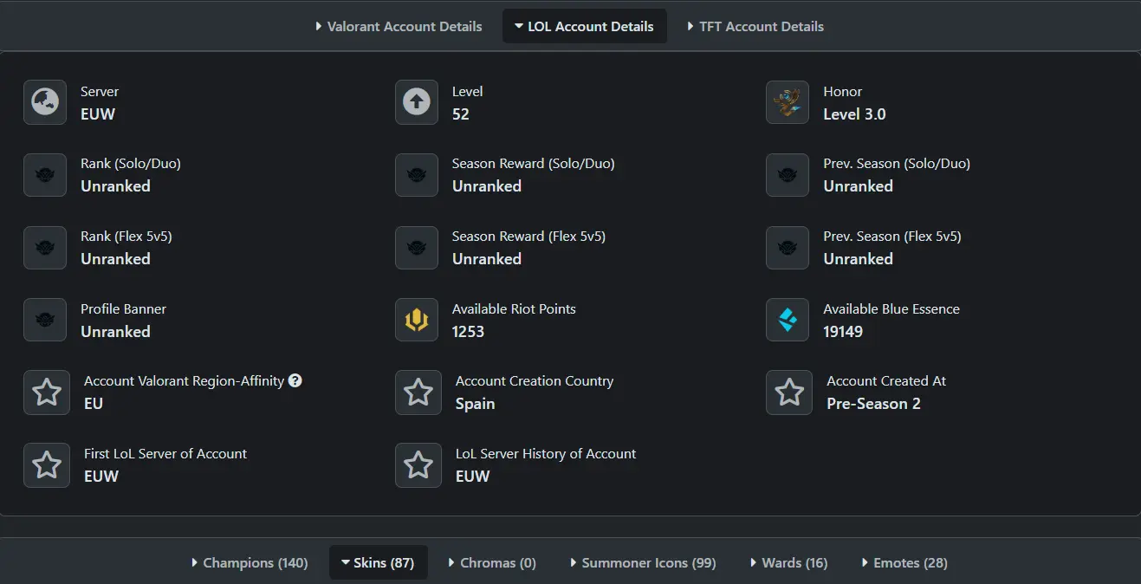
Task: Click the Profile Banner unranked emblem
Action: click(x=45, y=321)
